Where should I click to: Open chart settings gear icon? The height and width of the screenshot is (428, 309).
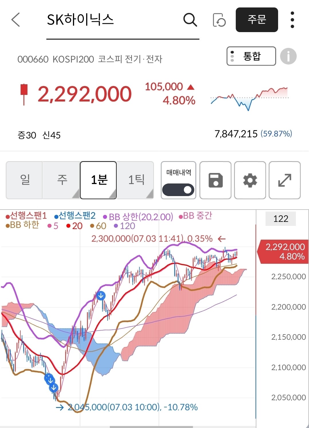pyautogui.click(x=250, y=180)
